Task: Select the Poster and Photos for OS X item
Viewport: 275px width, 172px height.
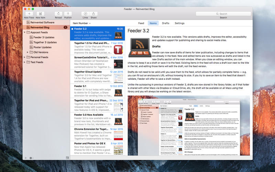Action: pyautogui.click(x=97, y=148)
